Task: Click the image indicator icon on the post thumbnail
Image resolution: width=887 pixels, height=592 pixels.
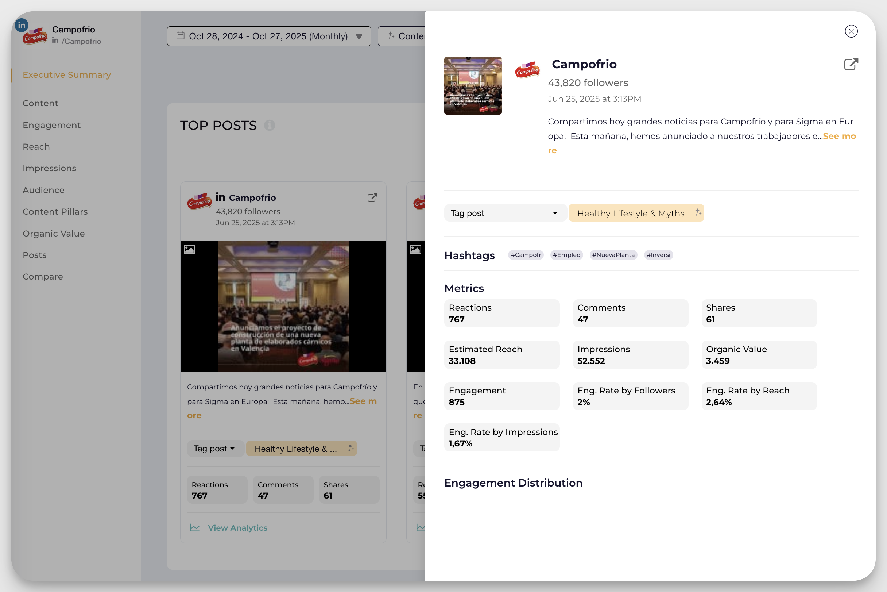Action: point(190,249)
